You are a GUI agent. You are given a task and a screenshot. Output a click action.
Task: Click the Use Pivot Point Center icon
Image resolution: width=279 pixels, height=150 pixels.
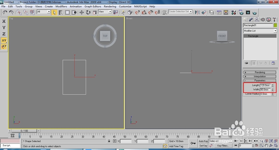116,12
